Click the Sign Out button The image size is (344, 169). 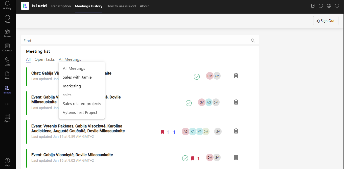coord(326,20)
